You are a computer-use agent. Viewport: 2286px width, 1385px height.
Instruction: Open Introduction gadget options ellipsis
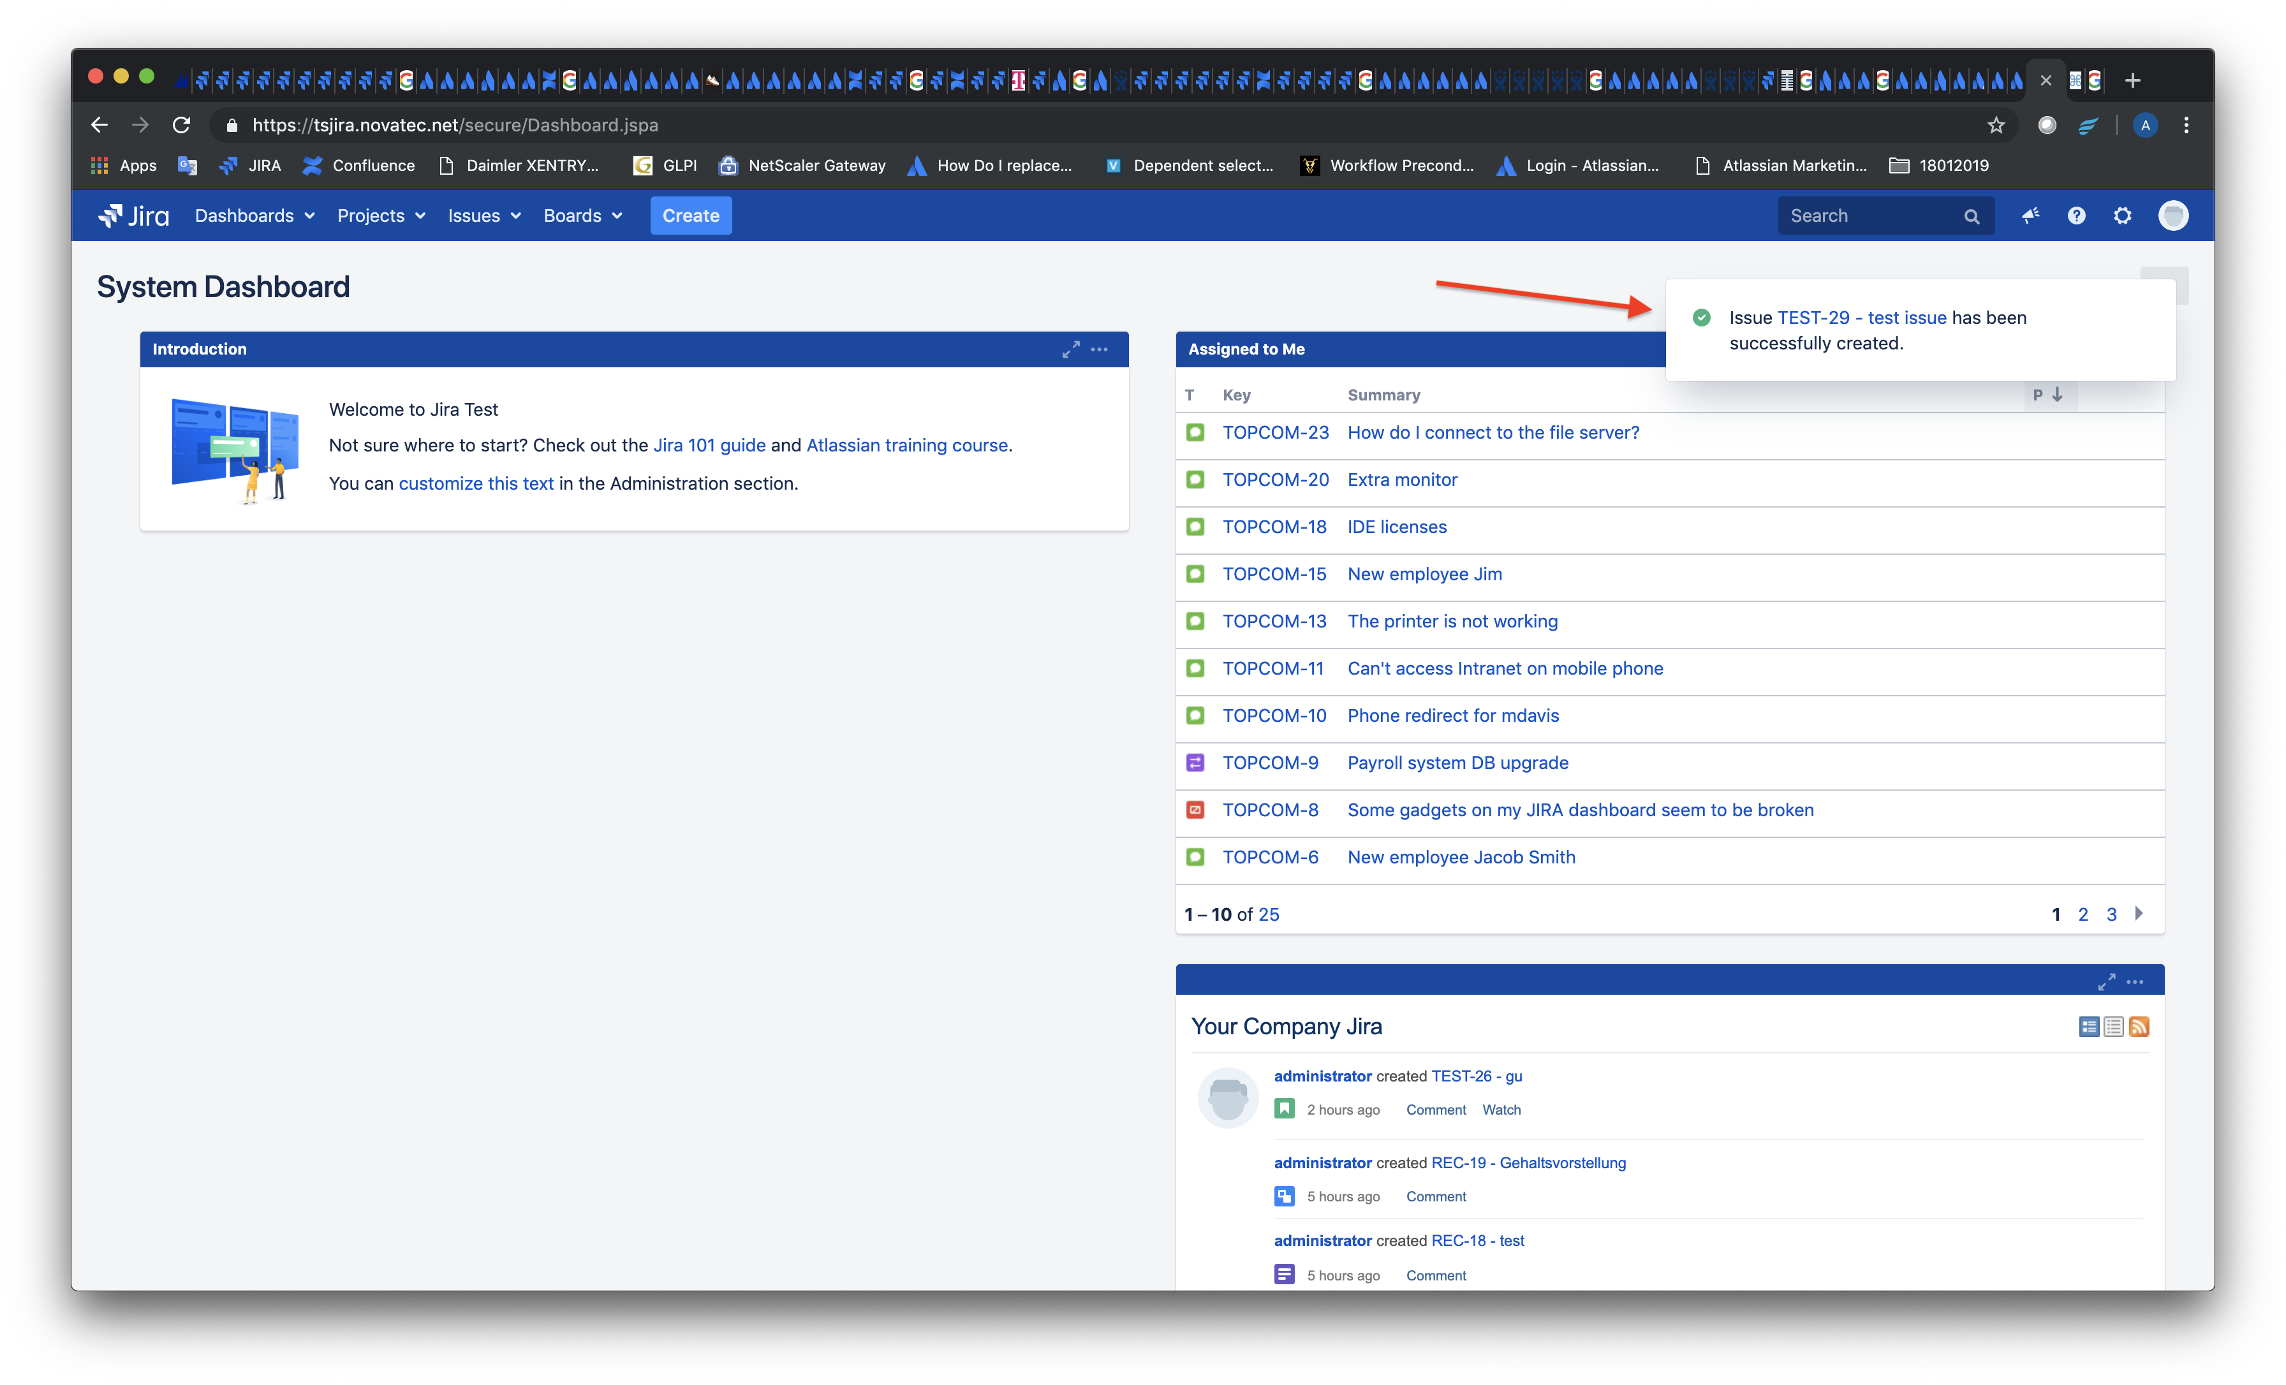tap(1100, 349)
